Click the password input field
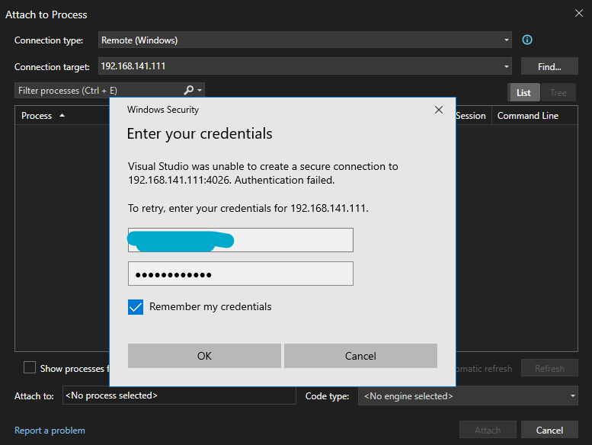The image size is (592, 445). [x=240, y=274]
